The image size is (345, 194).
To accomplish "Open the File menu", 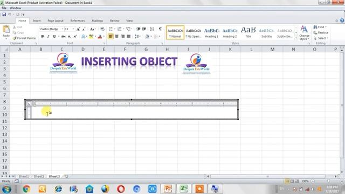I will click(x=4, y=8).
